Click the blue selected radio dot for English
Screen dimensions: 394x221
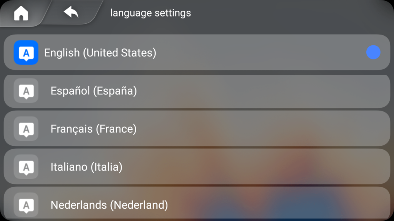coord(373,52)
